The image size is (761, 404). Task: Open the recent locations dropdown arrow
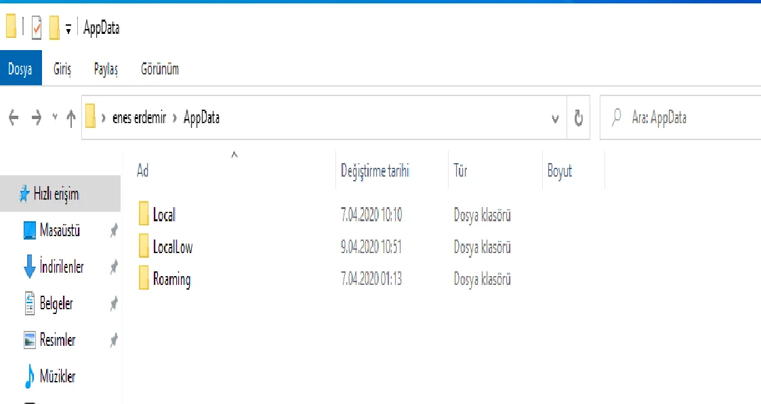pyautogui.click(x=54, y=118)
